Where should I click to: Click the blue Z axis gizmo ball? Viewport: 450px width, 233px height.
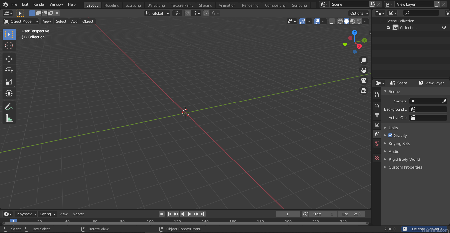(355, 33)
